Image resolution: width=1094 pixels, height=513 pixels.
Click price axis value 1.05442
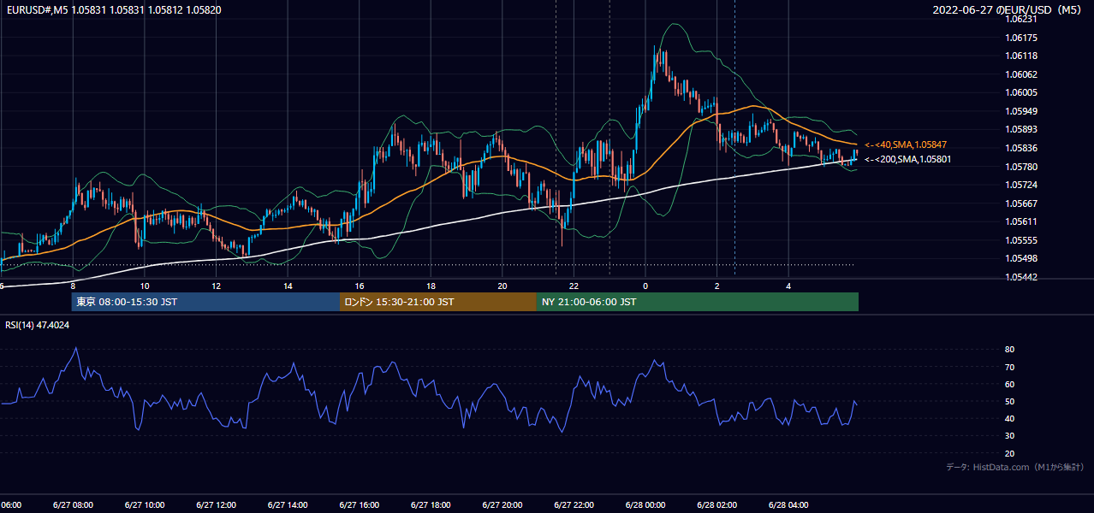point(1022,277)
